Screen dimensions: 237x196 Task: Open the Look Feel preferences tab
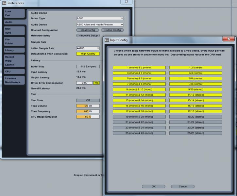(14, 13)
